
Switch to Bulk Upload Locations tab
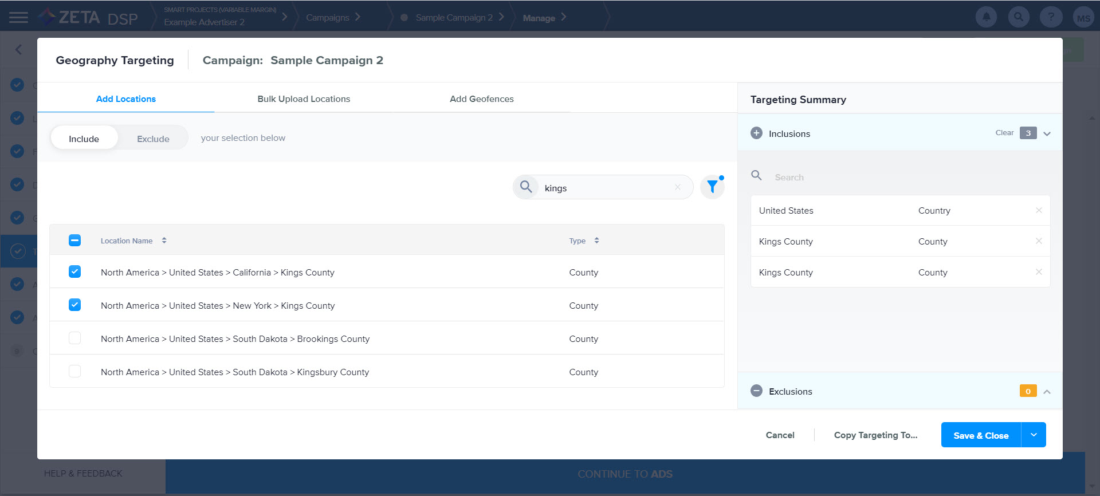(x=304, y=99)
